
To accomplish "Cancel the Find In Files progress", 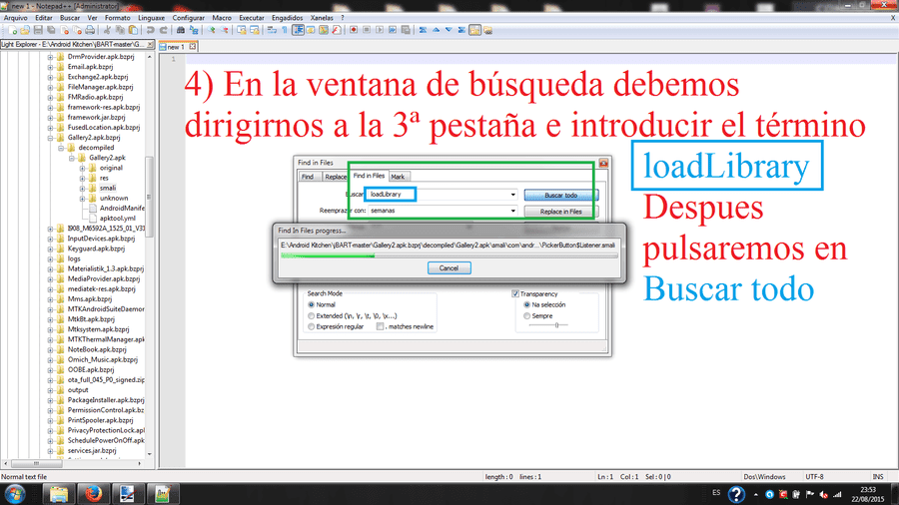I will (x=449, y=267).
